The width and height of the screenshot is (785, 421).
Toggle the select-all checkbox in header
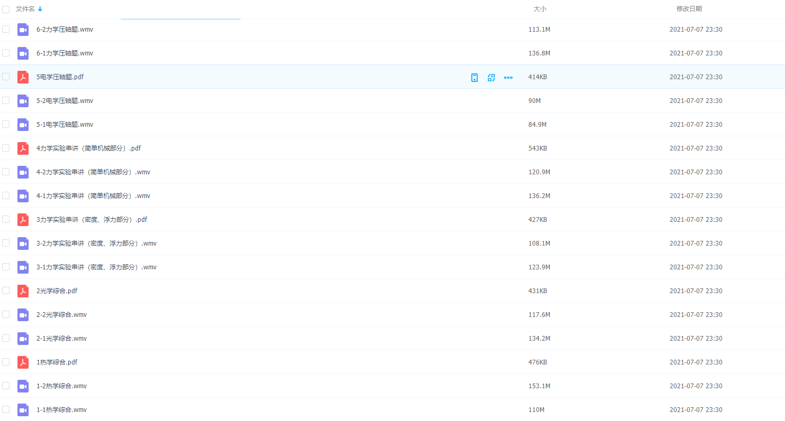(6, 9)
